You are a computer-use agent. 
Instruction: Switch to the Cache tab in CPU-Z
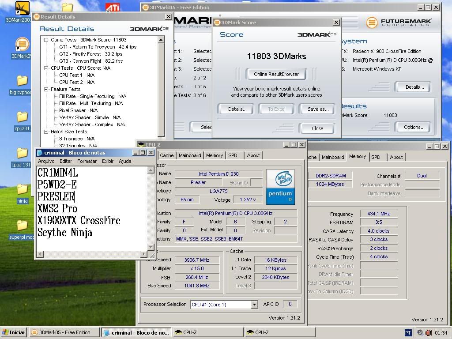click(166, 155)
